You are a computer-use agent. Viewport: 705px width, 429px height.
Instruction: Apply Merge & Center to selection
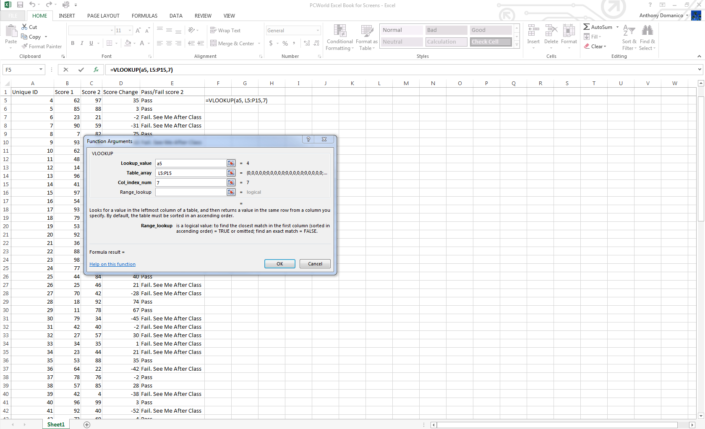232,43
